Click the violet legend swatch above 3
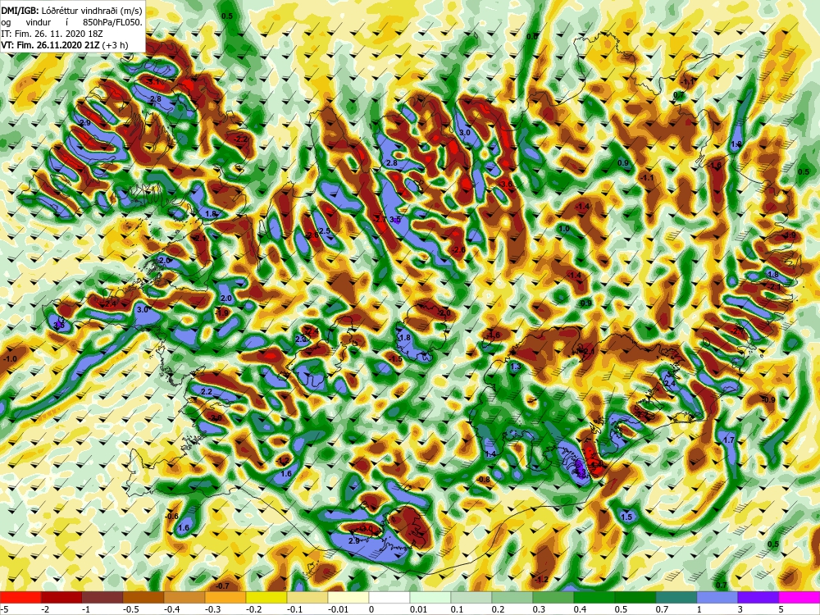This screenshot has height=615, width=820. click(758, 597)
